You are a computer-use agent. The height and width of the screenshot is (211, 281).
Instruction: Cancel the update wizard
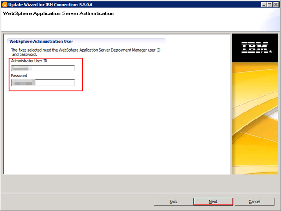[x=254, y=201]
